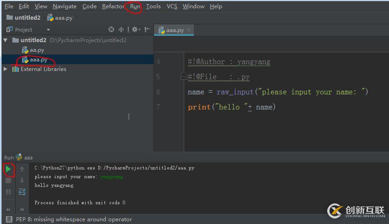Click aaa.py breadcrumb in navigation bar
The image size is (389, 224).
60,17
